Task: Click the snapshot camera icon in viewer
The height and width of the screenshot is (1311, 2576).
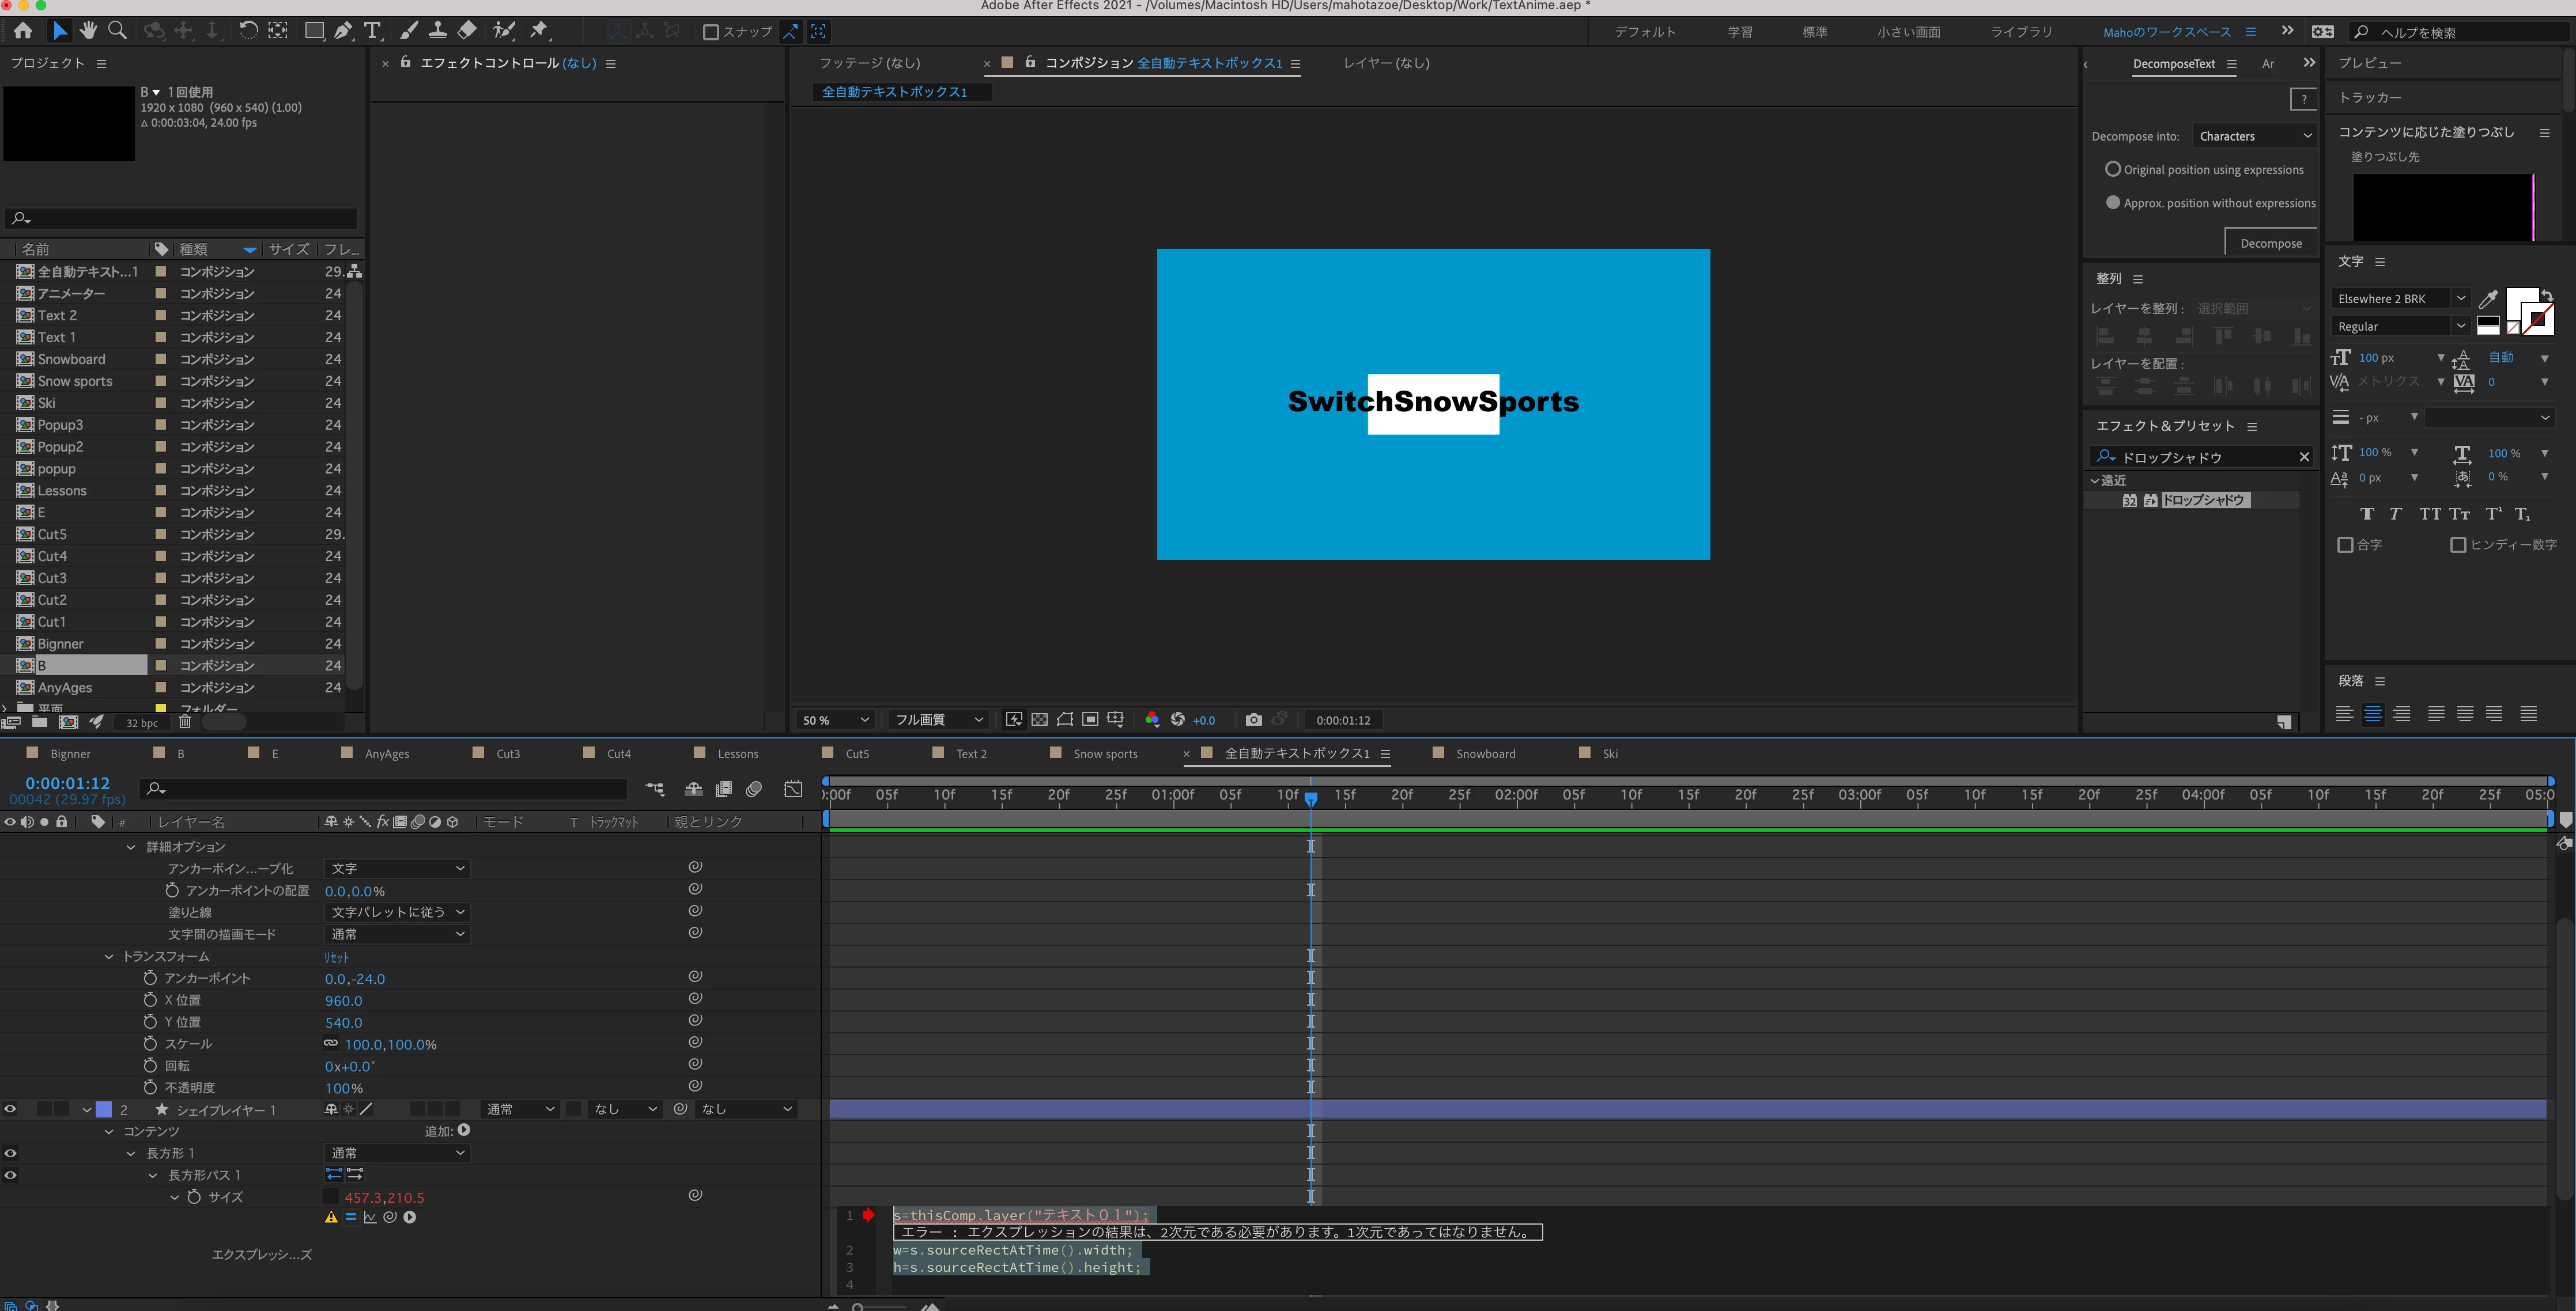Action: (1253, 719)
